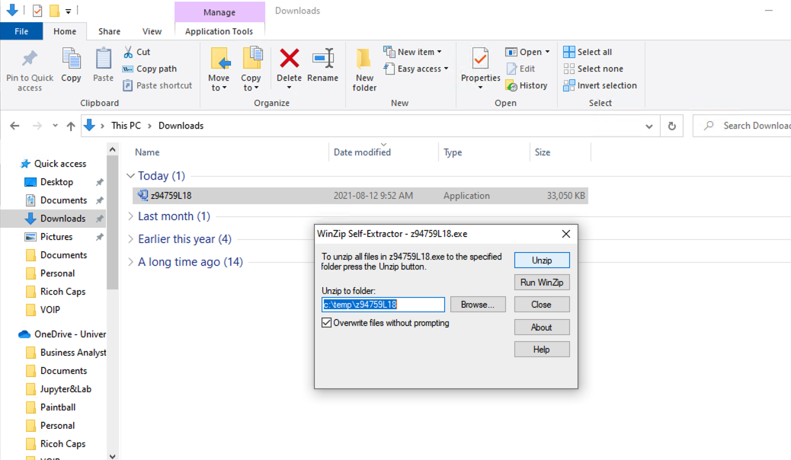Screen dimensions: 791x460
Task: Click Select none in ribbon
Action: click(593, 69)
